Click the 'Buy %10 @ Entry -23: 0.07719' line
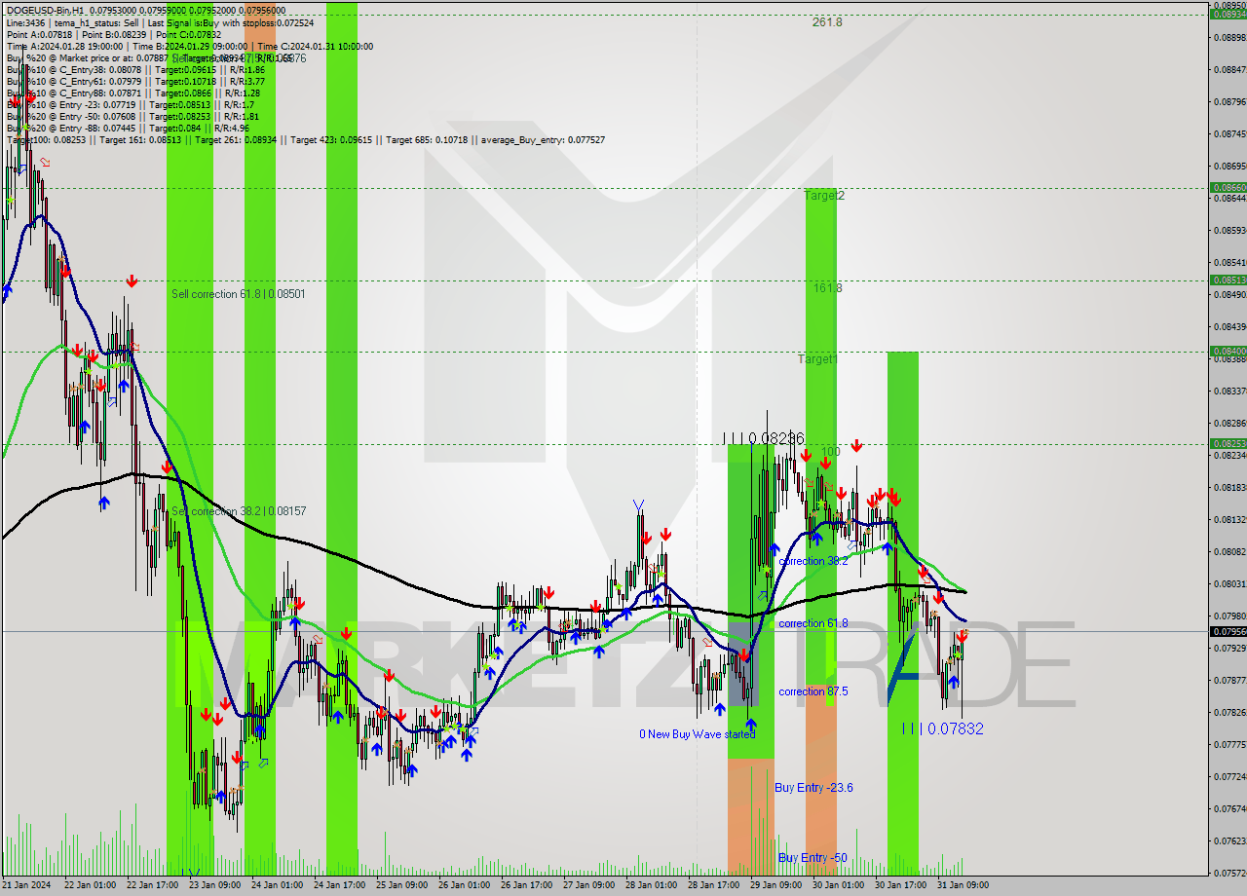The width and height of the screenshot is (1247, 896). point(130,105)
